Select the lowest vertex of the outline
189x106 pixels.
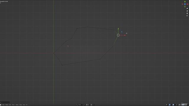[x=62, y=65]
